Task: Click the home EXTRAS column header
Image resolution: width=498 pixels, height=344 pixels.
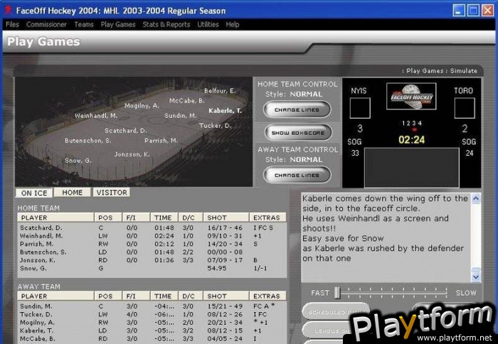Action: pos(267,217)
